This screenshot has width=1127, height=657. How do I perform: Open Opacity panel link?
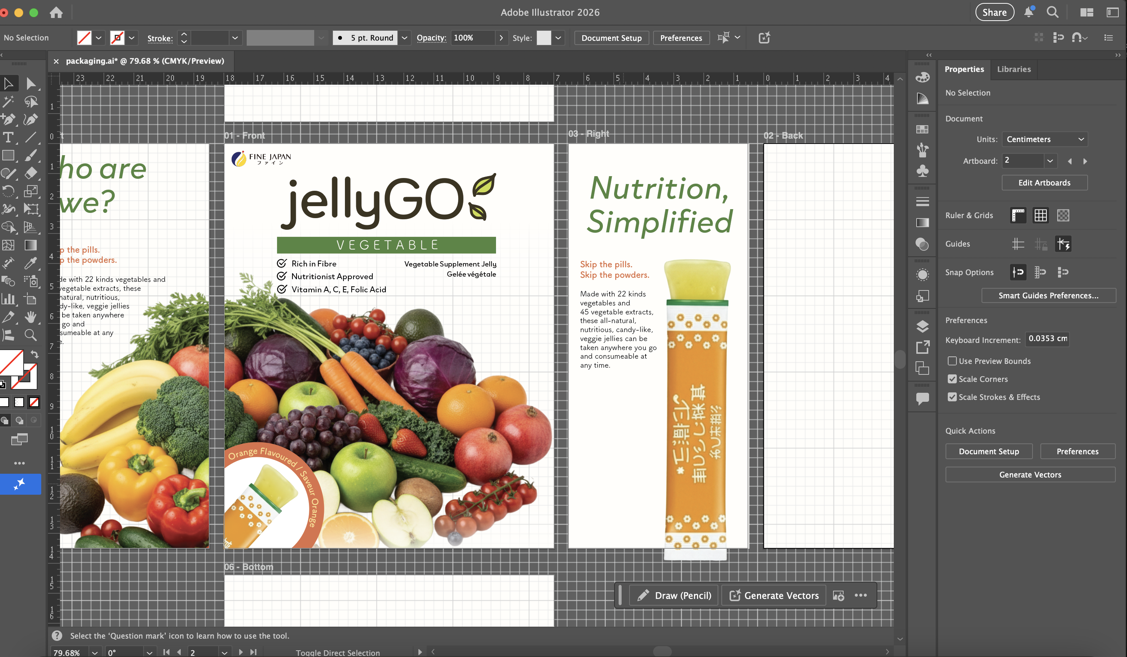click(431, 38)
